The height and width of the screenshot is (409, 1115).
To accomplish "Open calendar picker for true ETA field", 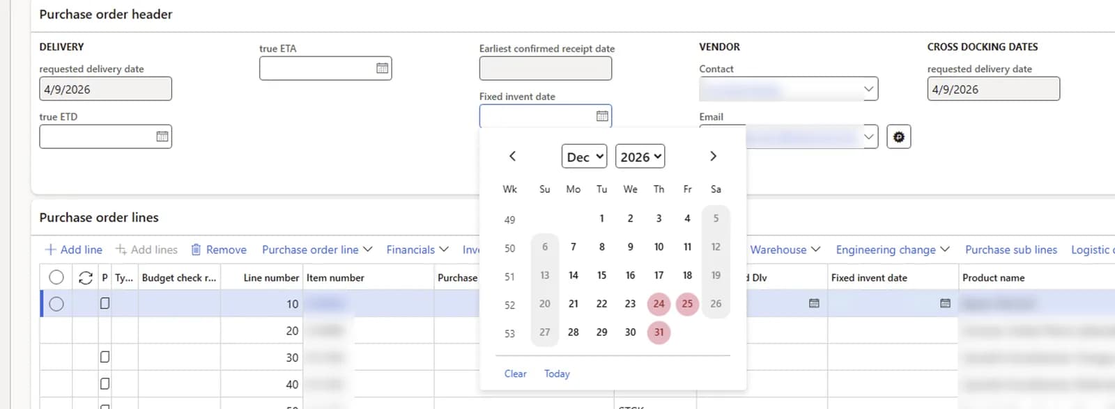I will (x=382, y=68).
